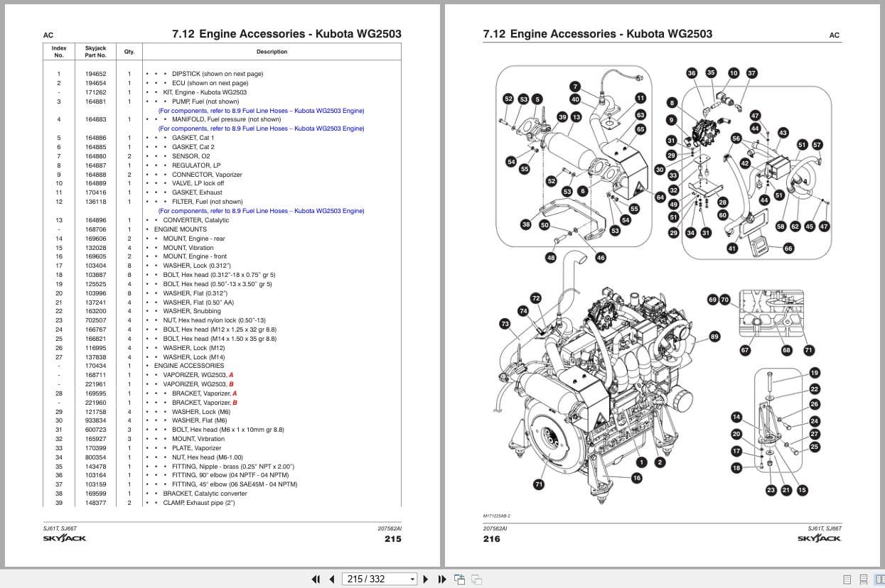885x588 pixels.
Task: Click the Qty. column header
Action: point(129,52)
